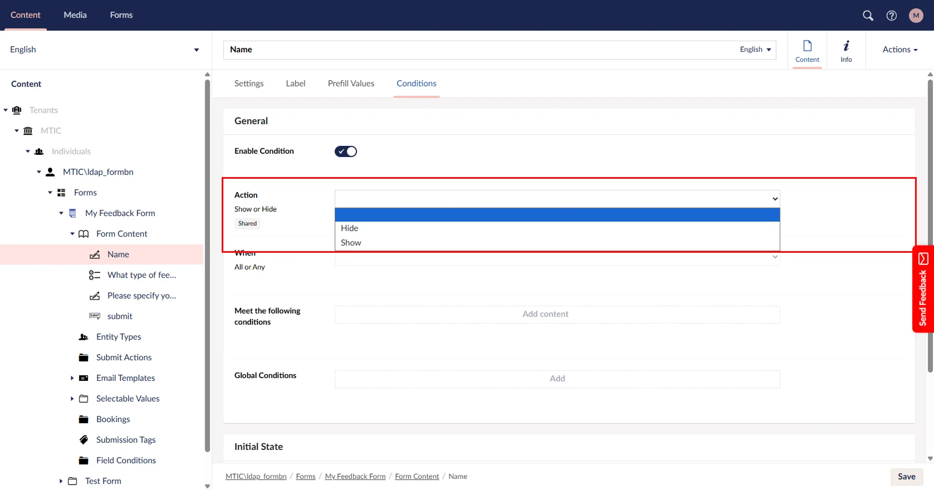Disable the Enable Condition toggle
The image size is (934, 490).
[345, 151]
